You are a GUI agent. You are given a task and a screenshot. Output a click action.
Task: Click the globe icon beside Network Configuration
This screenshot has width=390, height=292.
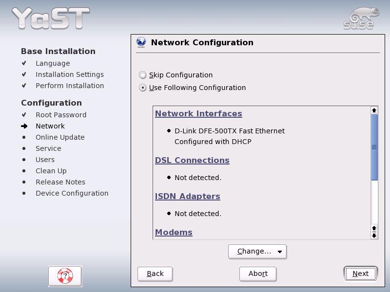(141, 42)
